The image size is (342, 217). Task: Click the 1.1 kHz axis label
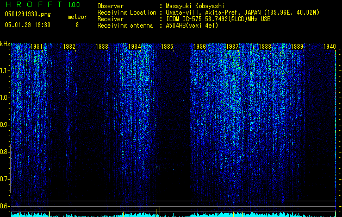point(4,71)
